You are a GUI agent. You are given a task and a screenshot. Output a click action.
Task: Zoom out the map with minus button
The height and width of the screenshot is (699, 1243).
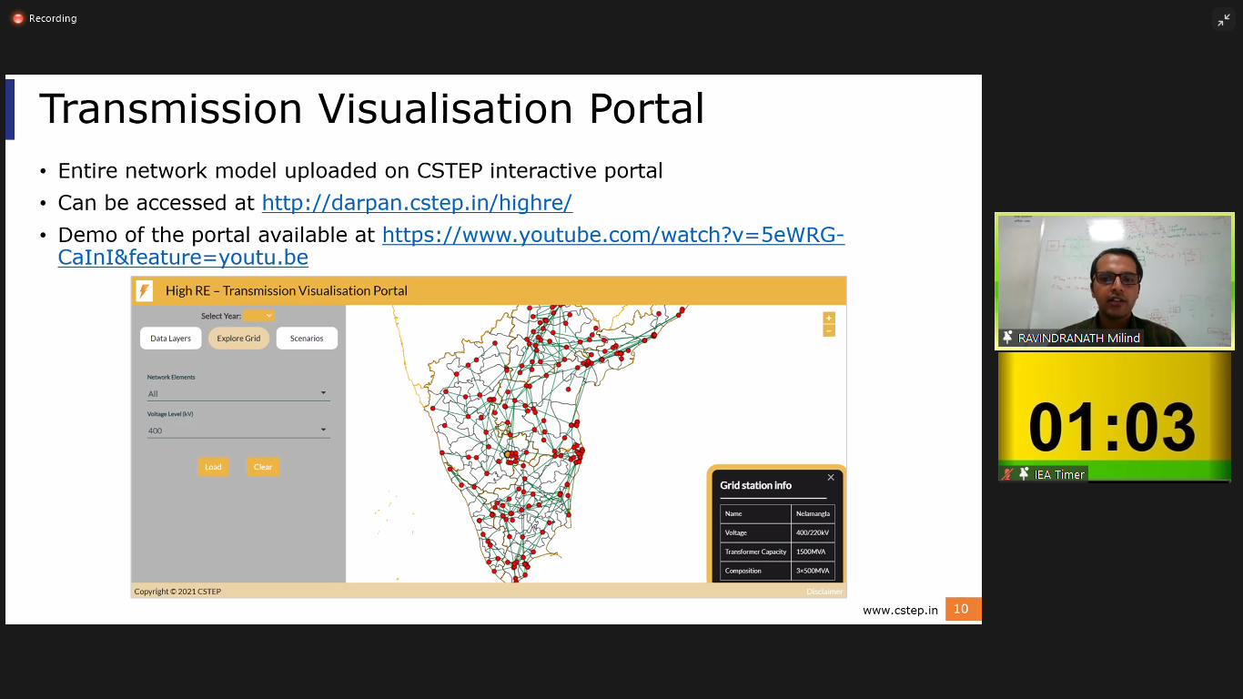[x=828, y=331]
